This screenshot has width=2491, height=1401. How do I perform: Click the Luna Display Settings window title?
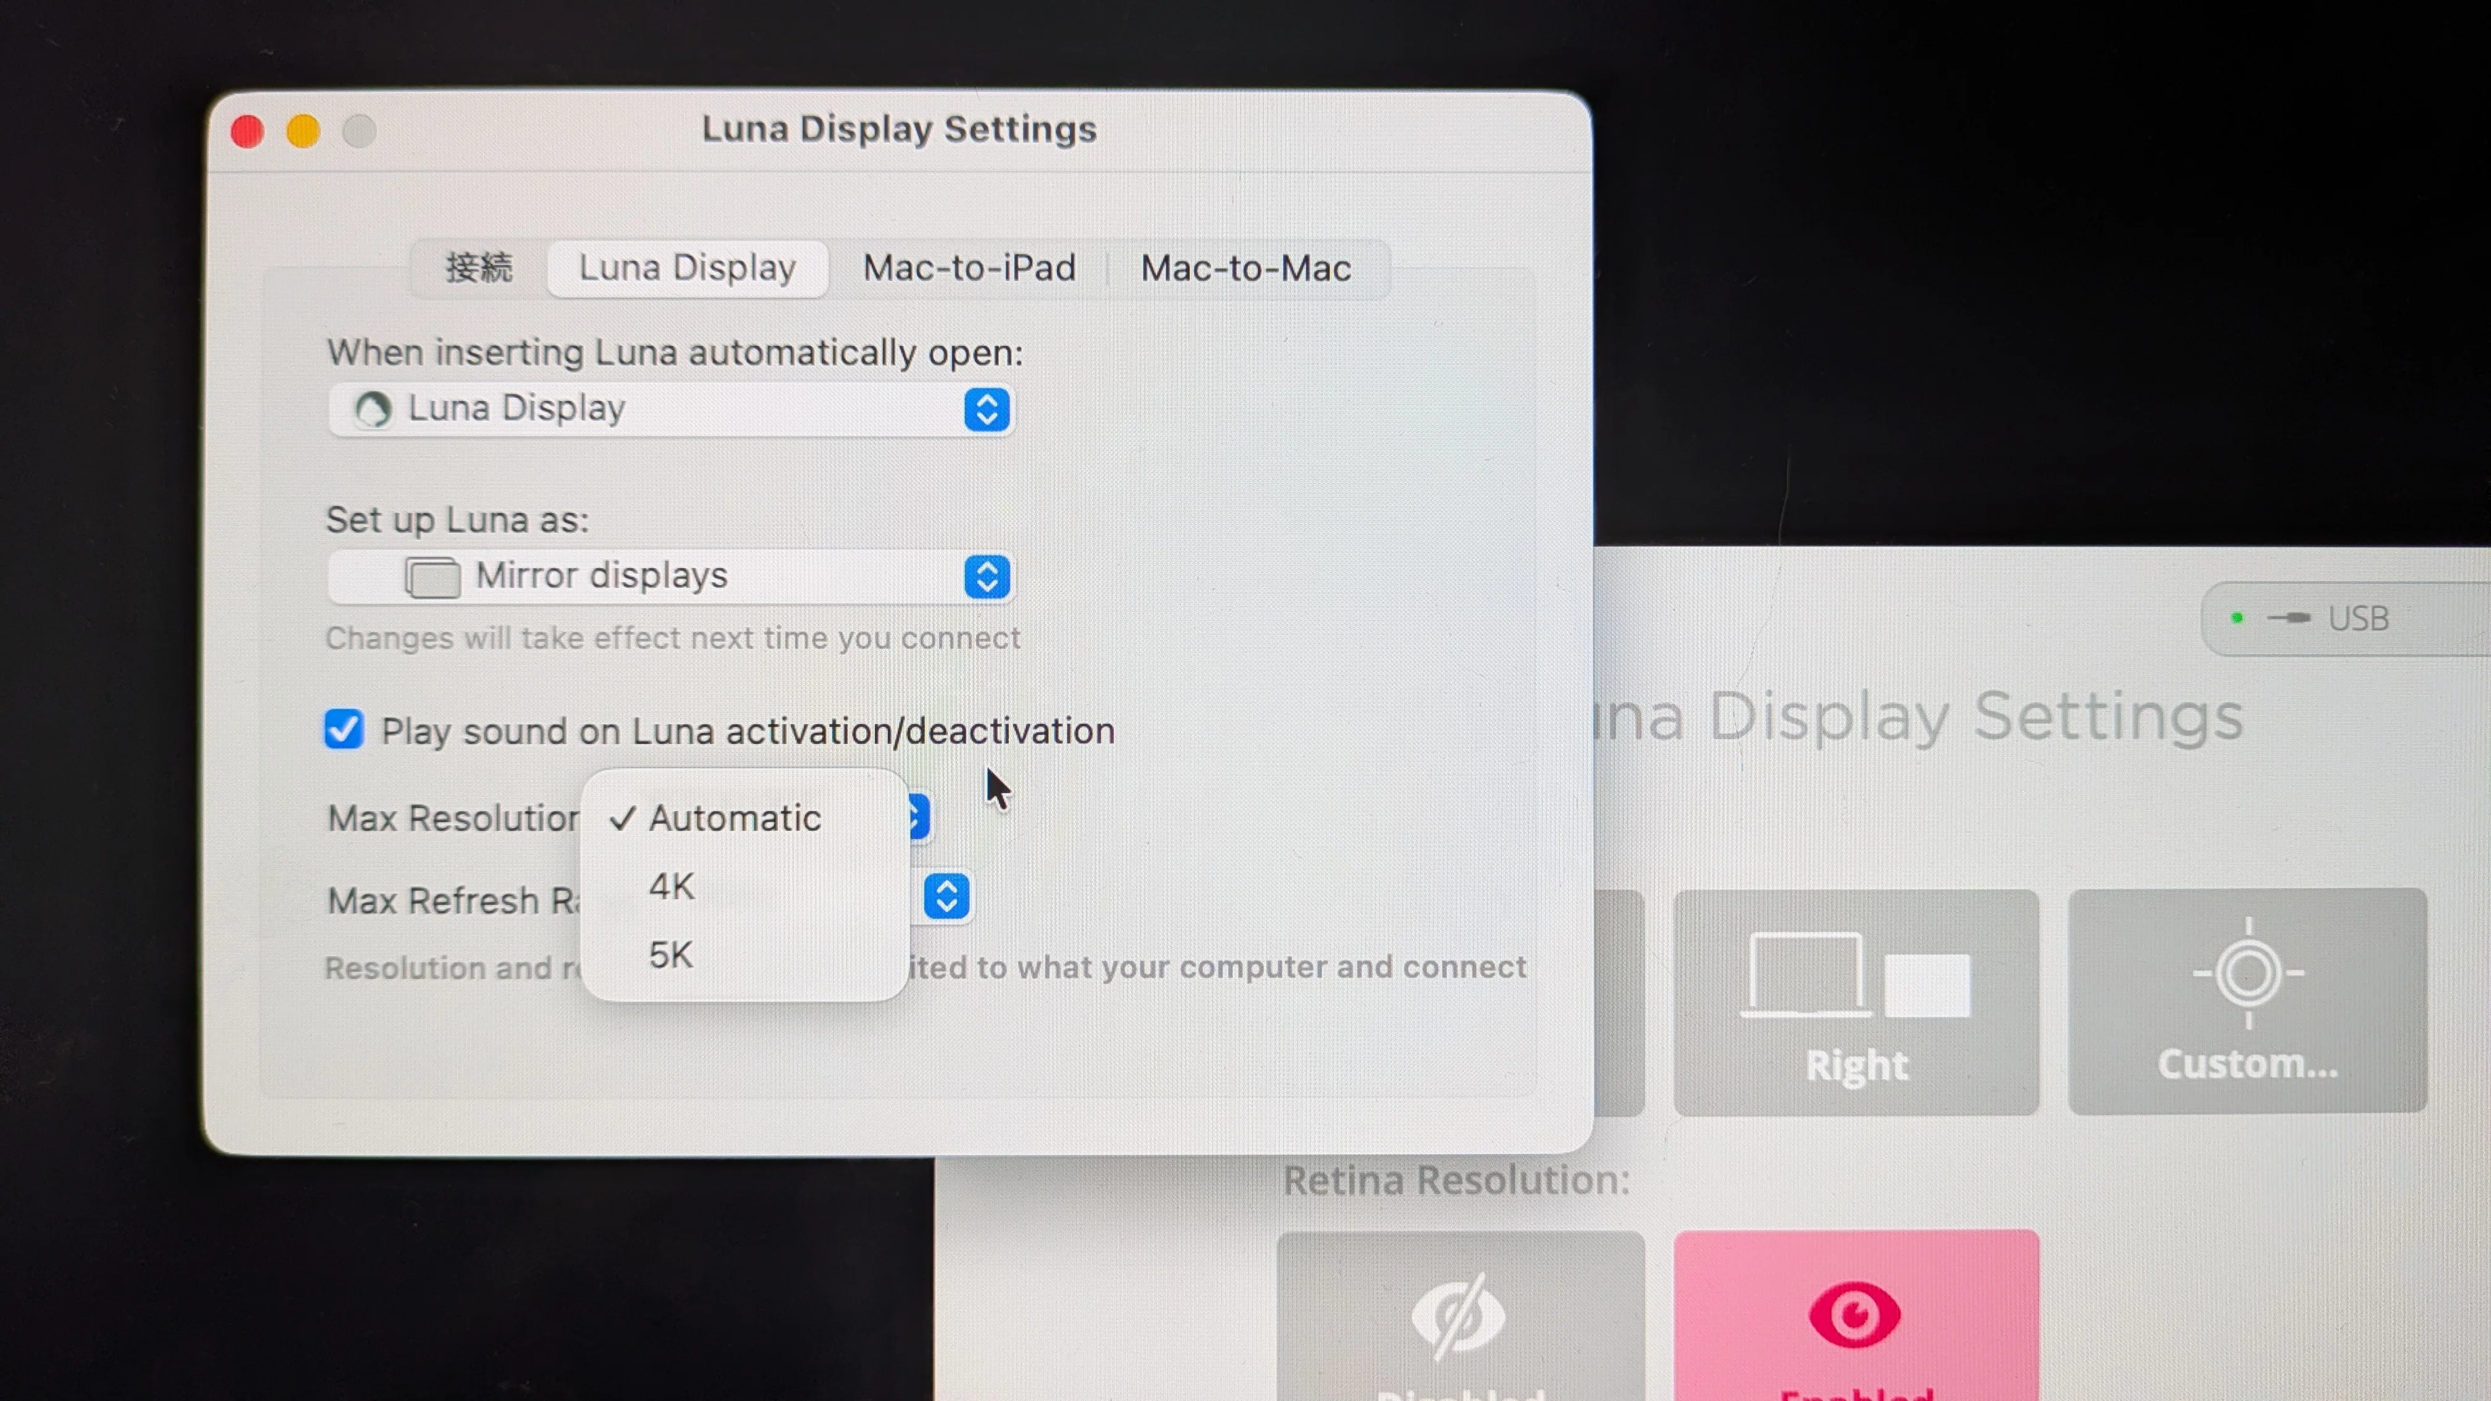click(900, 128)
